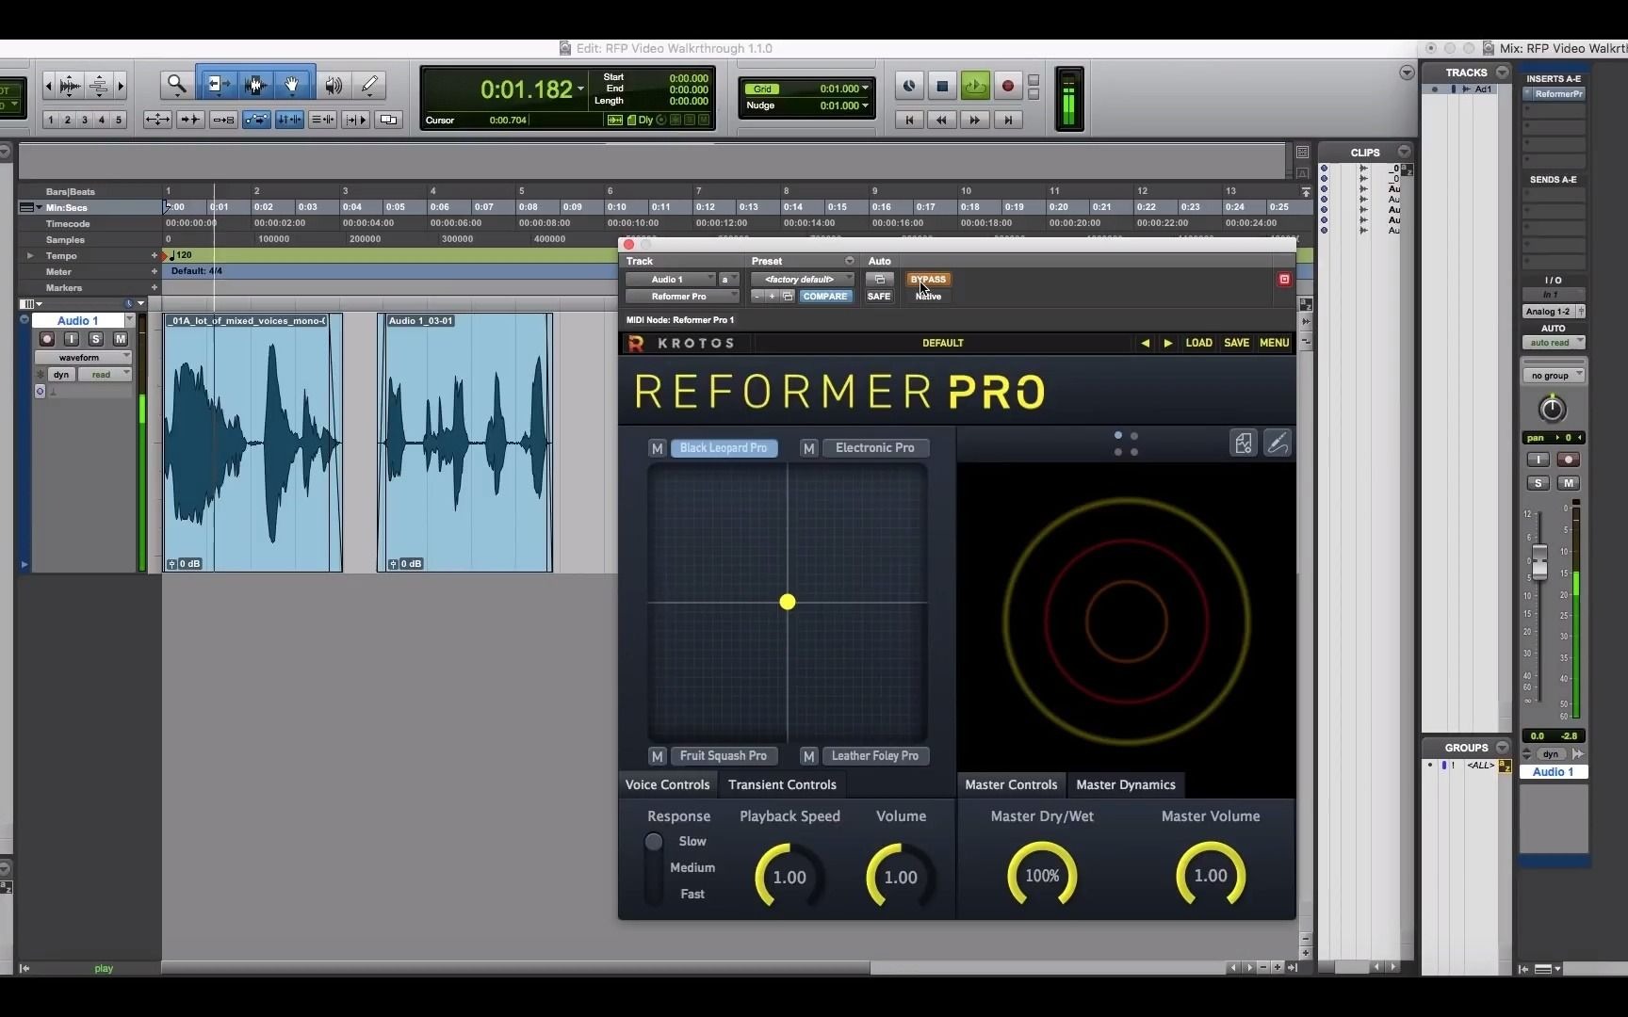Click the Master Dry/Wet knob
1628x1017 pixels.
point(1042,876)
